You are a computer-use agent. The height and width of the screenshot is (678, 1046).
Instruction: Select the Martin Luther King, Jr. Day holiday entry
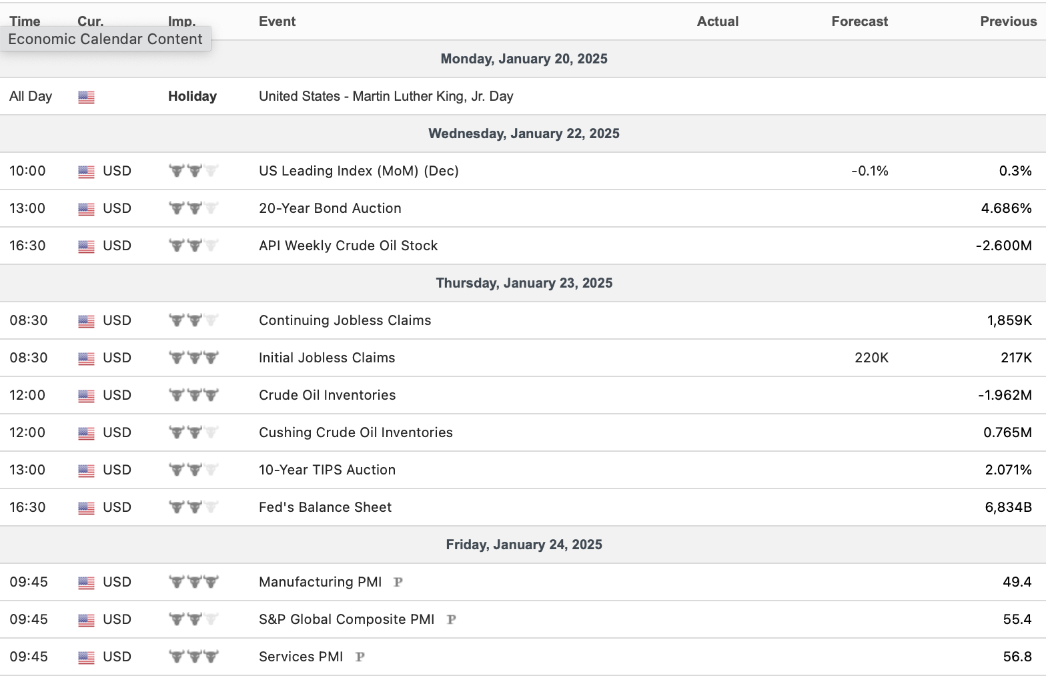386,96
